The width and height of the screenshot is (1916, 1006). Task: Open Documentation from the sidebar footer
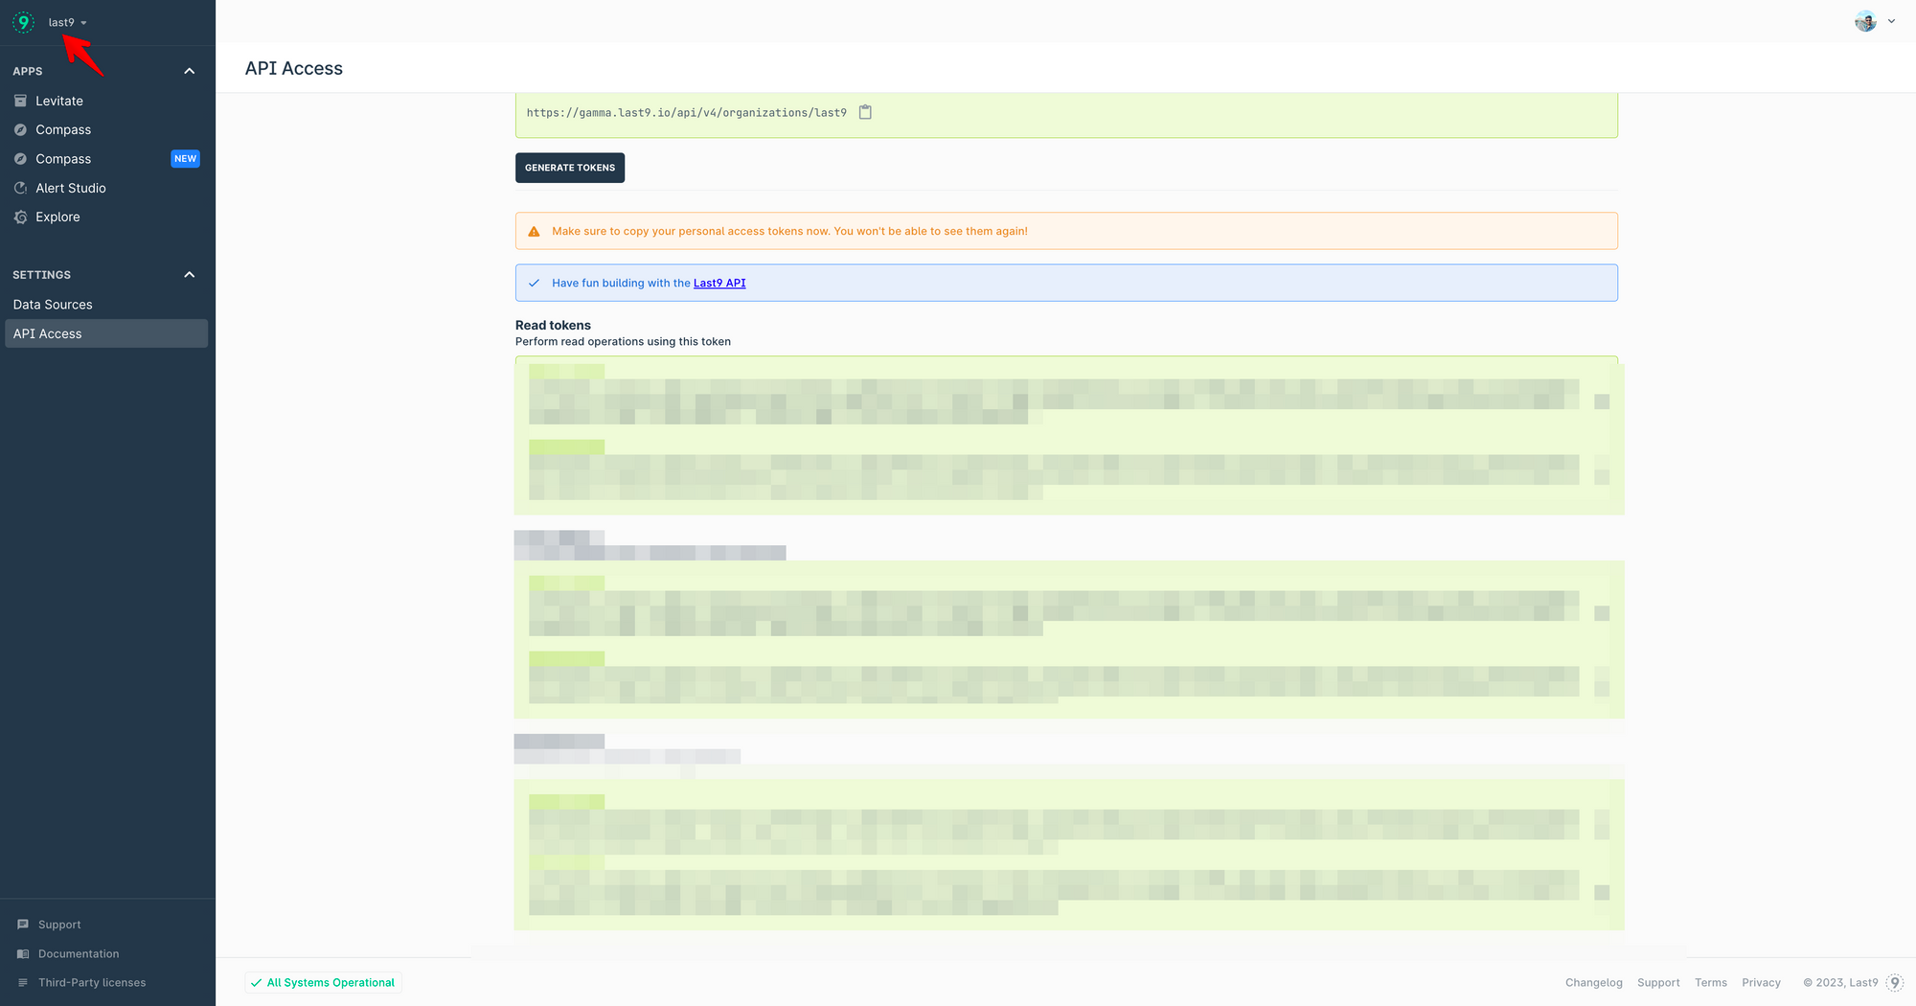(78, 953)
